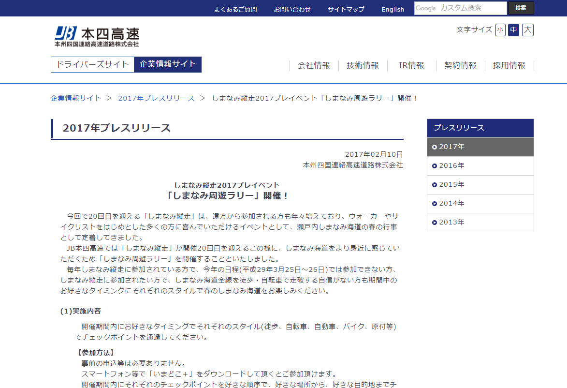Open the よくあるご質問 link
Screen dimensions: 567x388
235,9
